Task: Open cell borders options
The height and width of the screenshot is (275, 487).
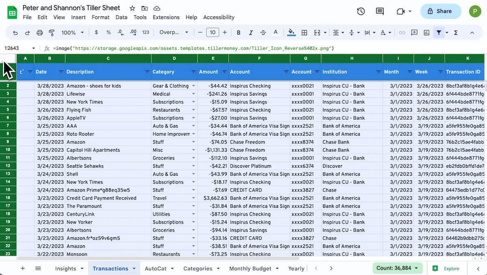Action: [304, 32]
